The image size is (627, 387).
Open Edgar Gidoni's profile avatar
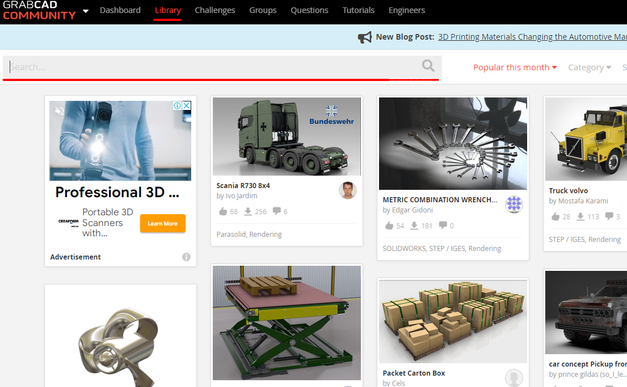pyautogui.click(x=514, y=205)
